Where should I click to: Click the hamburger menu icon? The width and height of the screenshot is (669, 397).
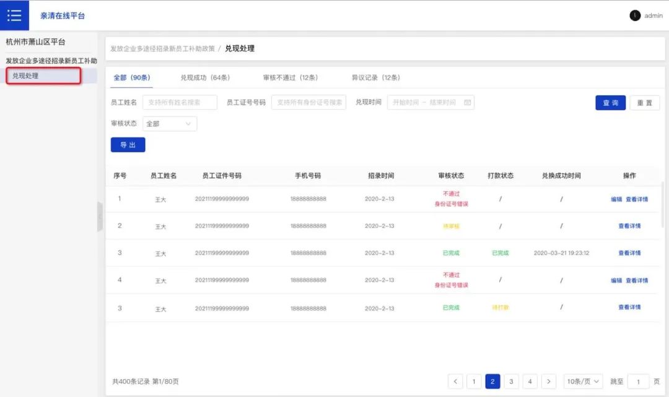click(x=14, y=15)
